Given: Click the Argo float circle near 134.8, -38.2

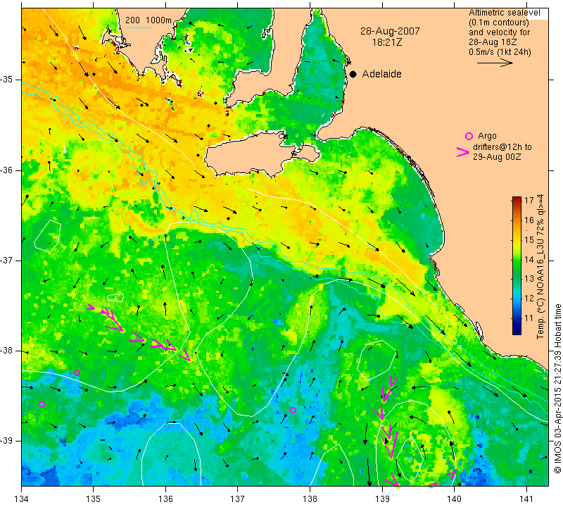Looking at the screenshot, I should coord(77,373).
